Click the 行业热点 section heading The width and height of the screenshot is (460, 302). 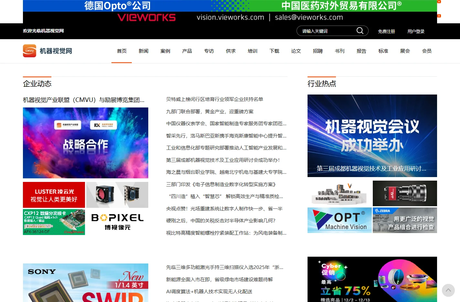322,84
